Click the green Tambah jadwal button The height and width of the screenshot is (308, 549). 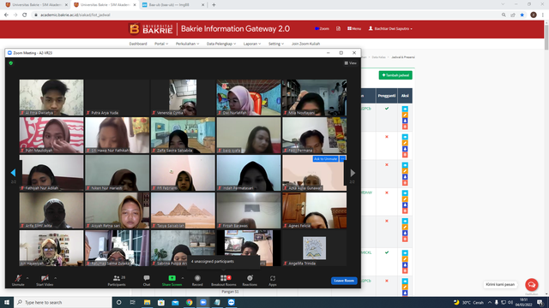click(x=395, y=75)
